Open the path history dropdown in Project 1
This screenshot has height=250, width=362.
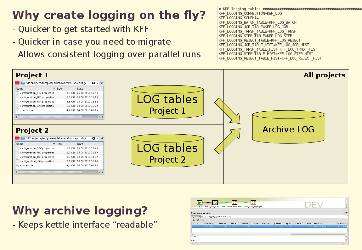(x=98, y=83)
